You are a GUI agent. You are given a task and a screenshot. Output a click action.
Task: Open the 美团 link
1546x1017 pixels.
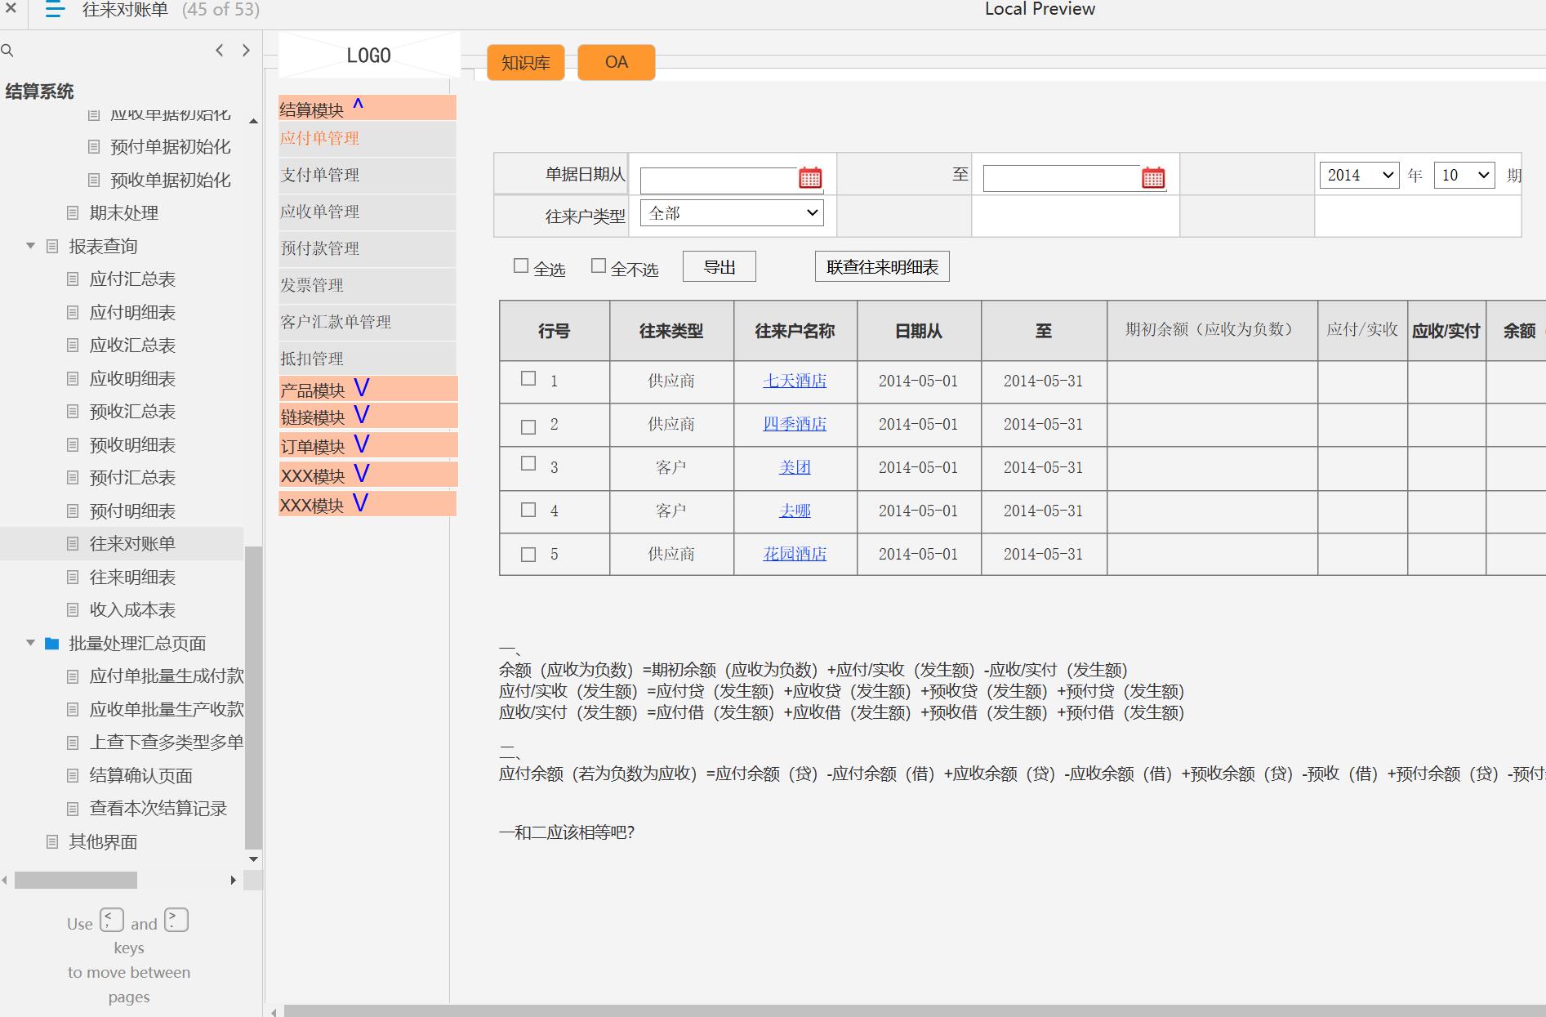coord(795,467)
